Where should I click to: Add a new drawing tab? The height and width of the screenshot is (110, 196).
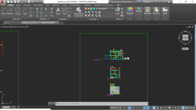(62, 23)
